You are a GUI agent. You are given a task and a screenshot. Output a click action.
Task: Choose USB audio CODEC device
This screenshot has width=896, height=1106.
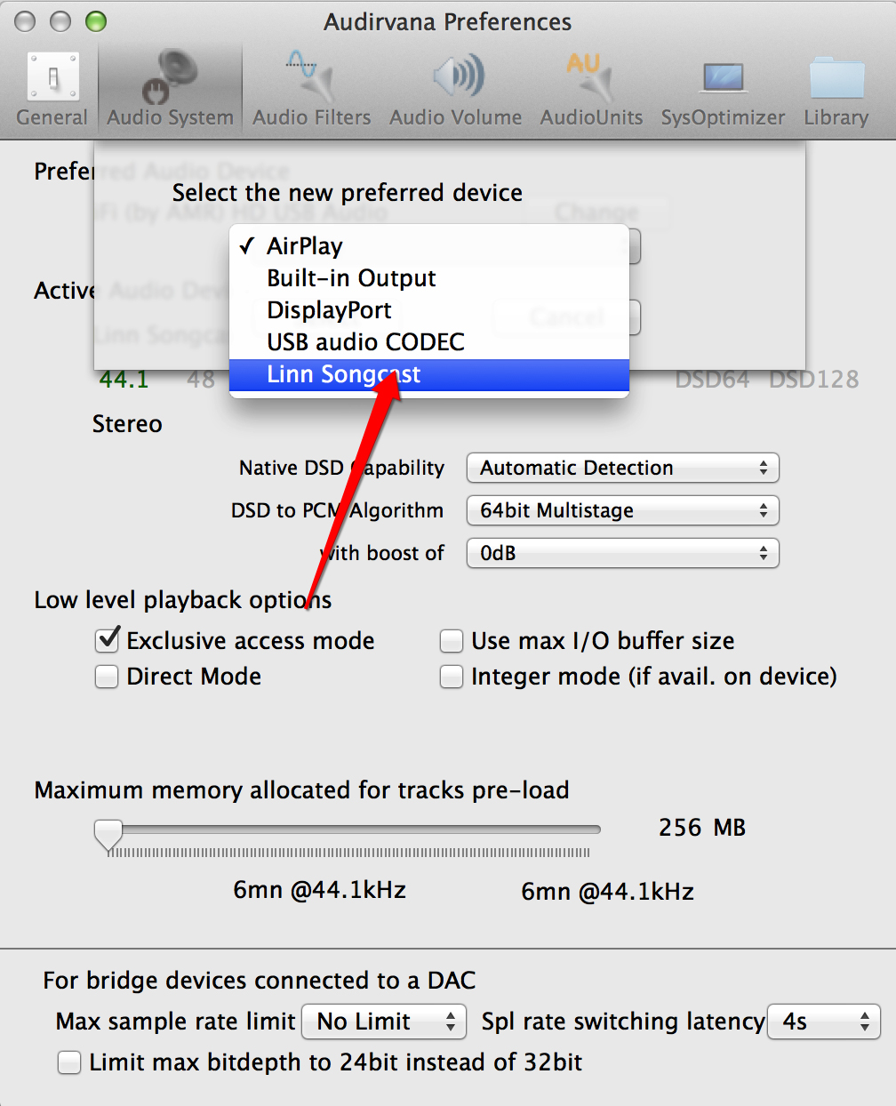point(429,342)
